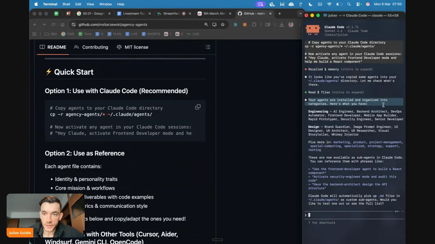The image size is (435, 244).
Task: Open the Window menu in menu bar
Action: [x=105, y=4]
